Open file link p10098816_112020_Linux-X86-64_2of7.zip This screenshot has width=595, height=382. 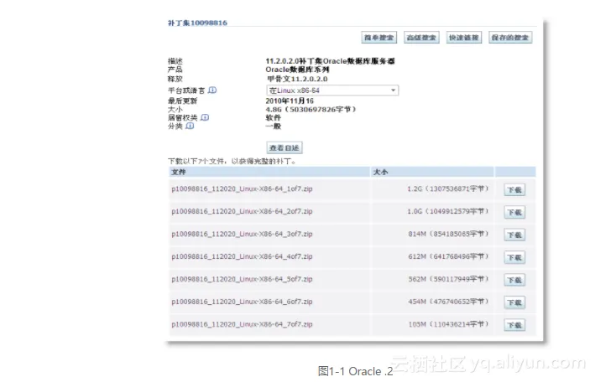242,211
